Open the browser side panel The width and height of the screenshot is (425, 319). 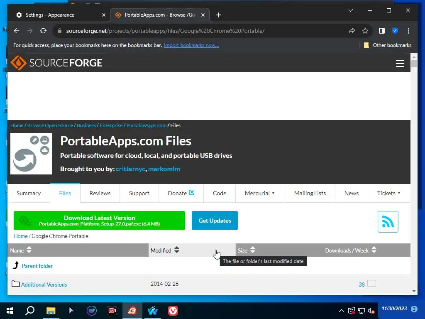pyautogui.click(x=382, y=31)
